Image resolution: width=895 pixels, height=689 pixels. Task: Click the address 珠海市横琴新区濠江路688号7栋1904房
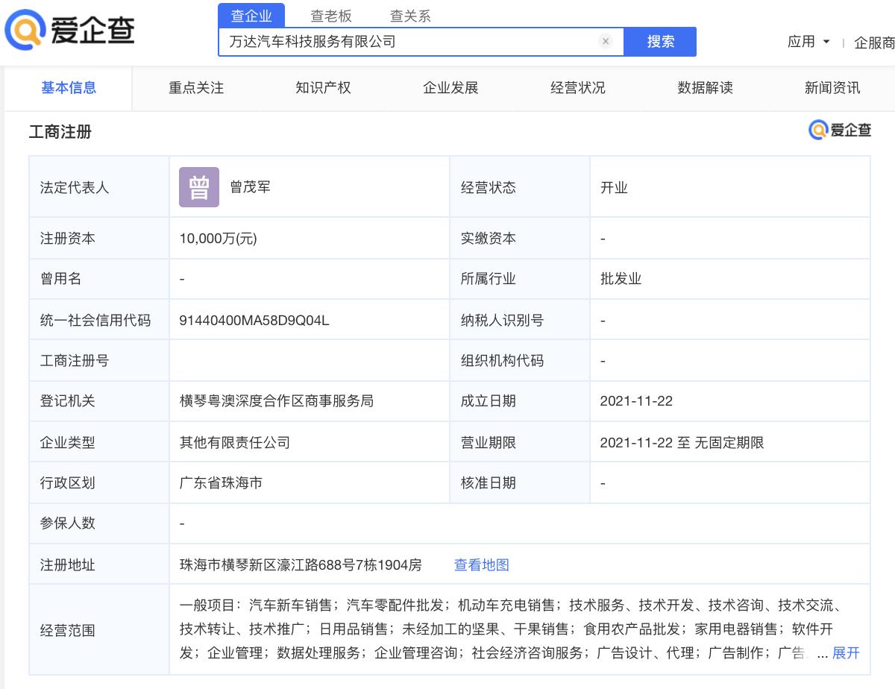[x=301, y=565]
